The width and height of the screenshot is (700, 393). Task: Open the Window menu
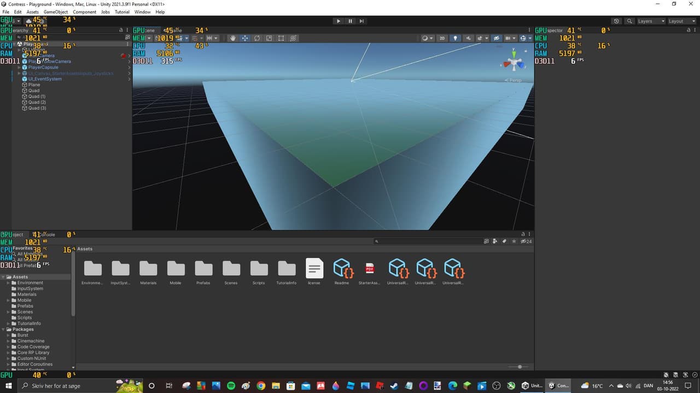(x=142, y=11)
